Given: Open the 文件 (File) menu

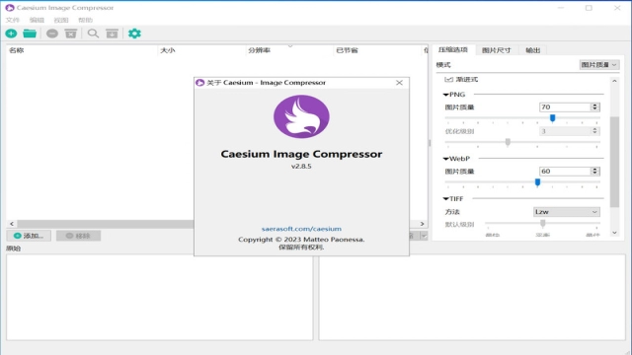Looking at the screenshot, I should pos(12,20).
